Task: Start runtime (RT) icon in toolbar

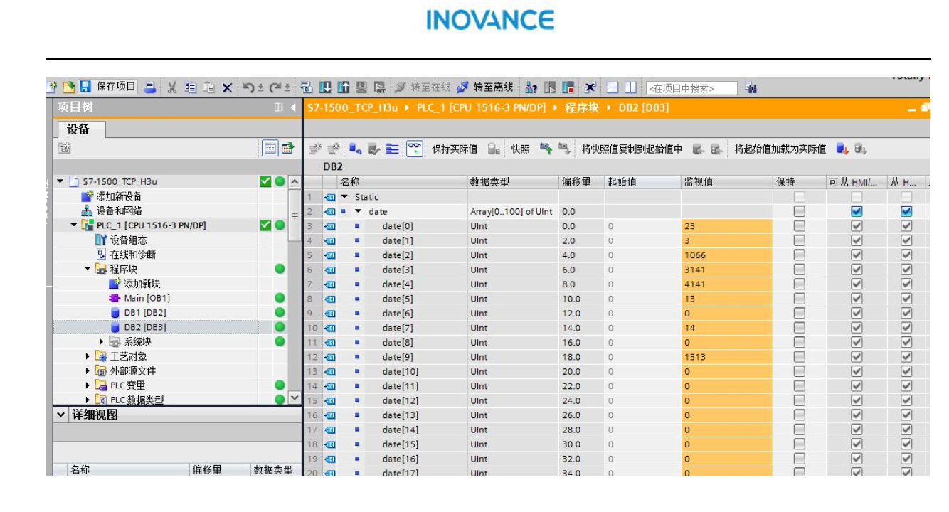Action: point(380,87)
